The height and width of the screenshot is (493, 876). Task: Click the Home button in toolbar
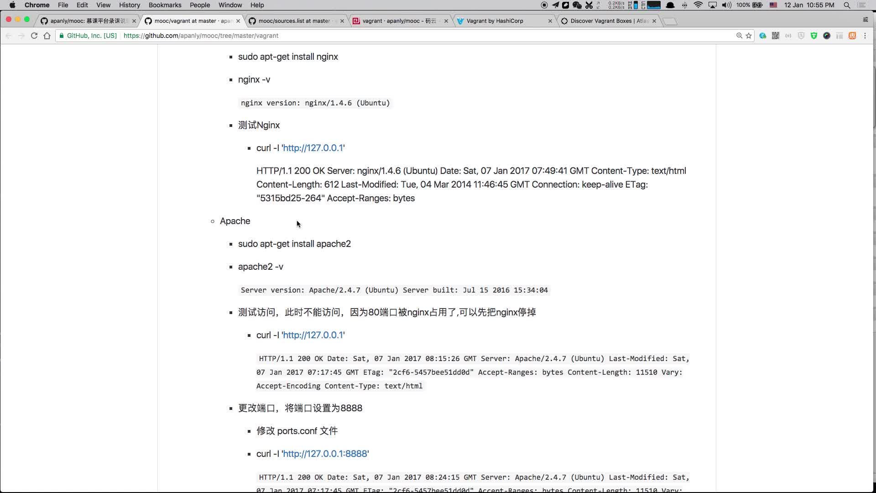47,36
